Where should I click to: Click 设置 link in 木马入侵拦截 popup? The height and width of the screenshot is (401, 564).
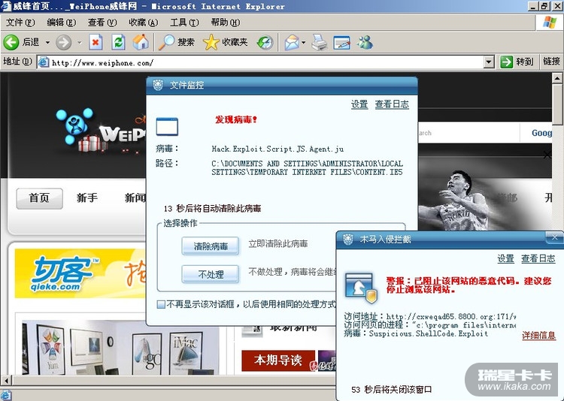click(x=506, y=259)
